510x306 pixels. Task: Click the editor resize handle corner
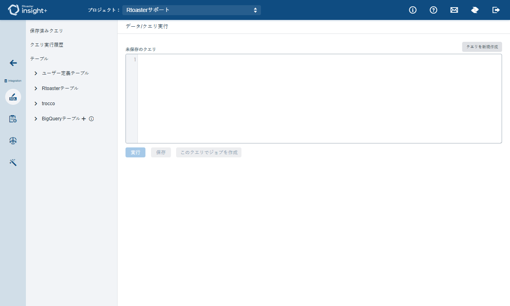tap(500, 141)
